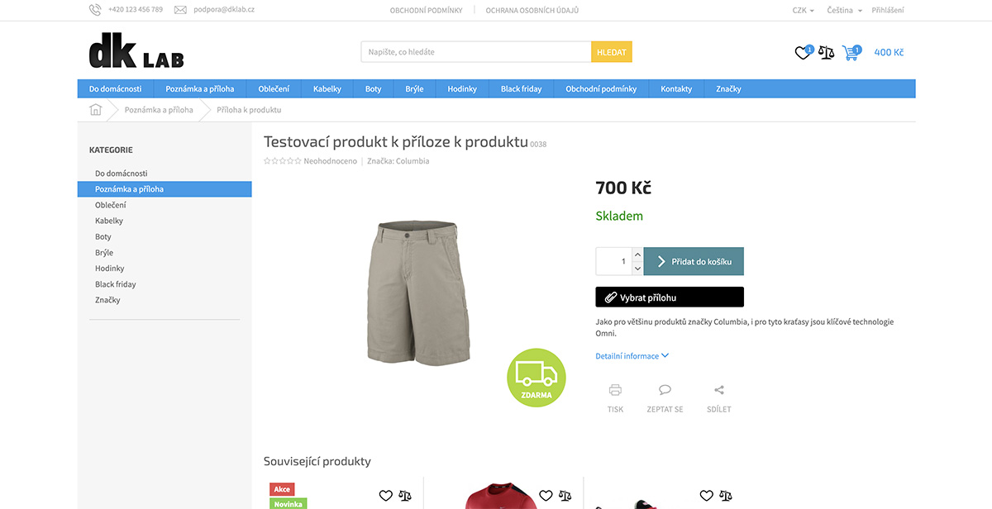Click the ZEPTAT SE speech bubble icon
This screenshot has height=509, width=992.
(665, 390)
